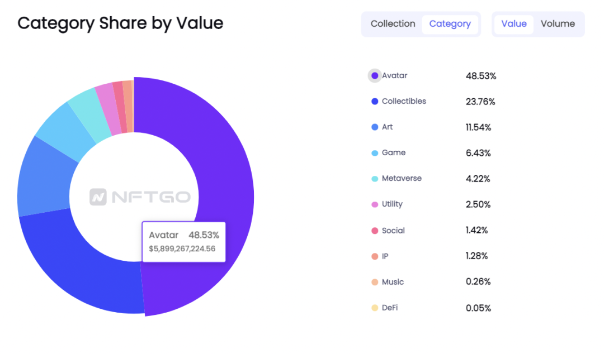Viewport: 604px width, 354px height.
Task: Click the Music legend dot
Action: point(374,283)
